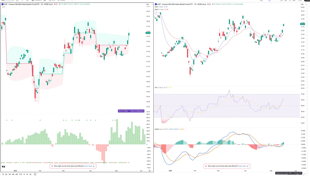Follow Learn more link on left chart
This screenshot has height=176, width=310.
[x=88, y=166]
